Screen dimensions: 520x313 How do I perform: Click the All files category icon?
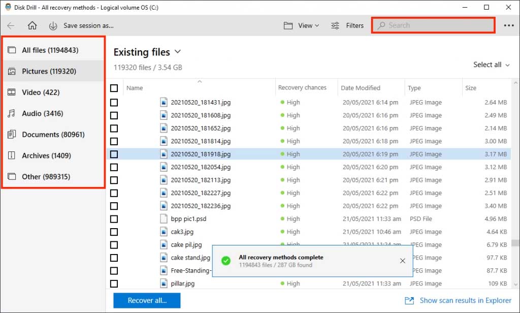click(12, 50)
